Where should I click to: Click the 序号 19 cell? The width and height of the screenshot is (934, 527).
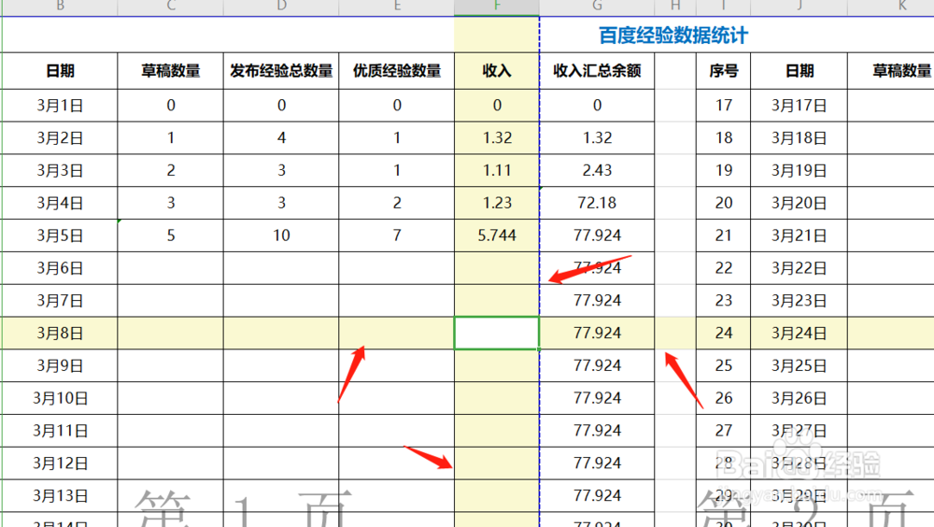[723, 170]
